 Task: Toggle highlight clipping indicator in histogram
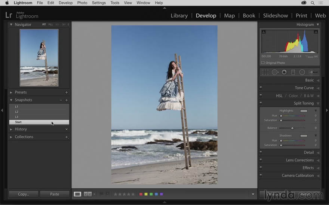(316, 32)
